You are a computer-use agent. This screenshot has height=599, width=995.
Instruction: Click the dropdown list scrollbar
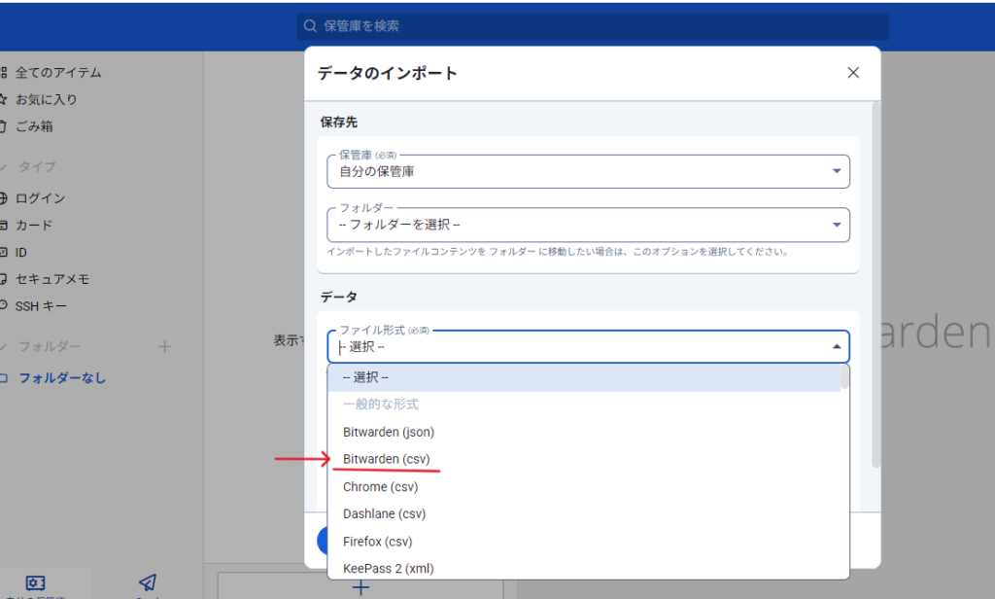pos(844,377)
